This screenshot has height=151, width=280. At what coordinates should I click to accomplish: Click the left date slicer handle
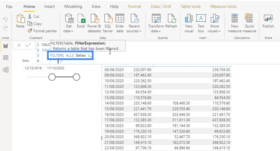click(x=52, y=77)
